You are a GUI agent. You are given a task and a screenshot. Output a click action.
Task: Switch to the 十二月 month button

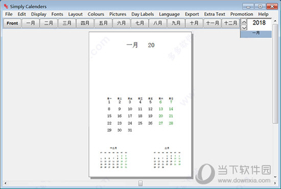tap(230, 23)
